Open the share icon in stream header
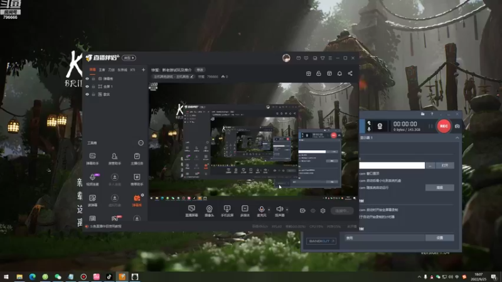 [x=350, y=73]
